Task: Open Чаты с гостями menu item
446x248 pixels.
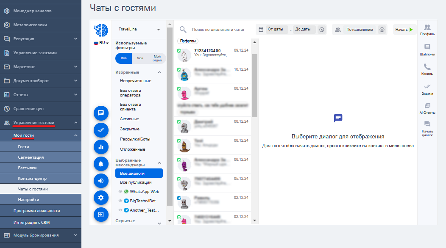Action: (41, 189)
